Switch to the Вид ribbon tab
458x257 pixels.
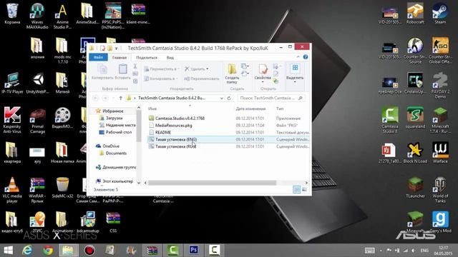click(170, 57)
